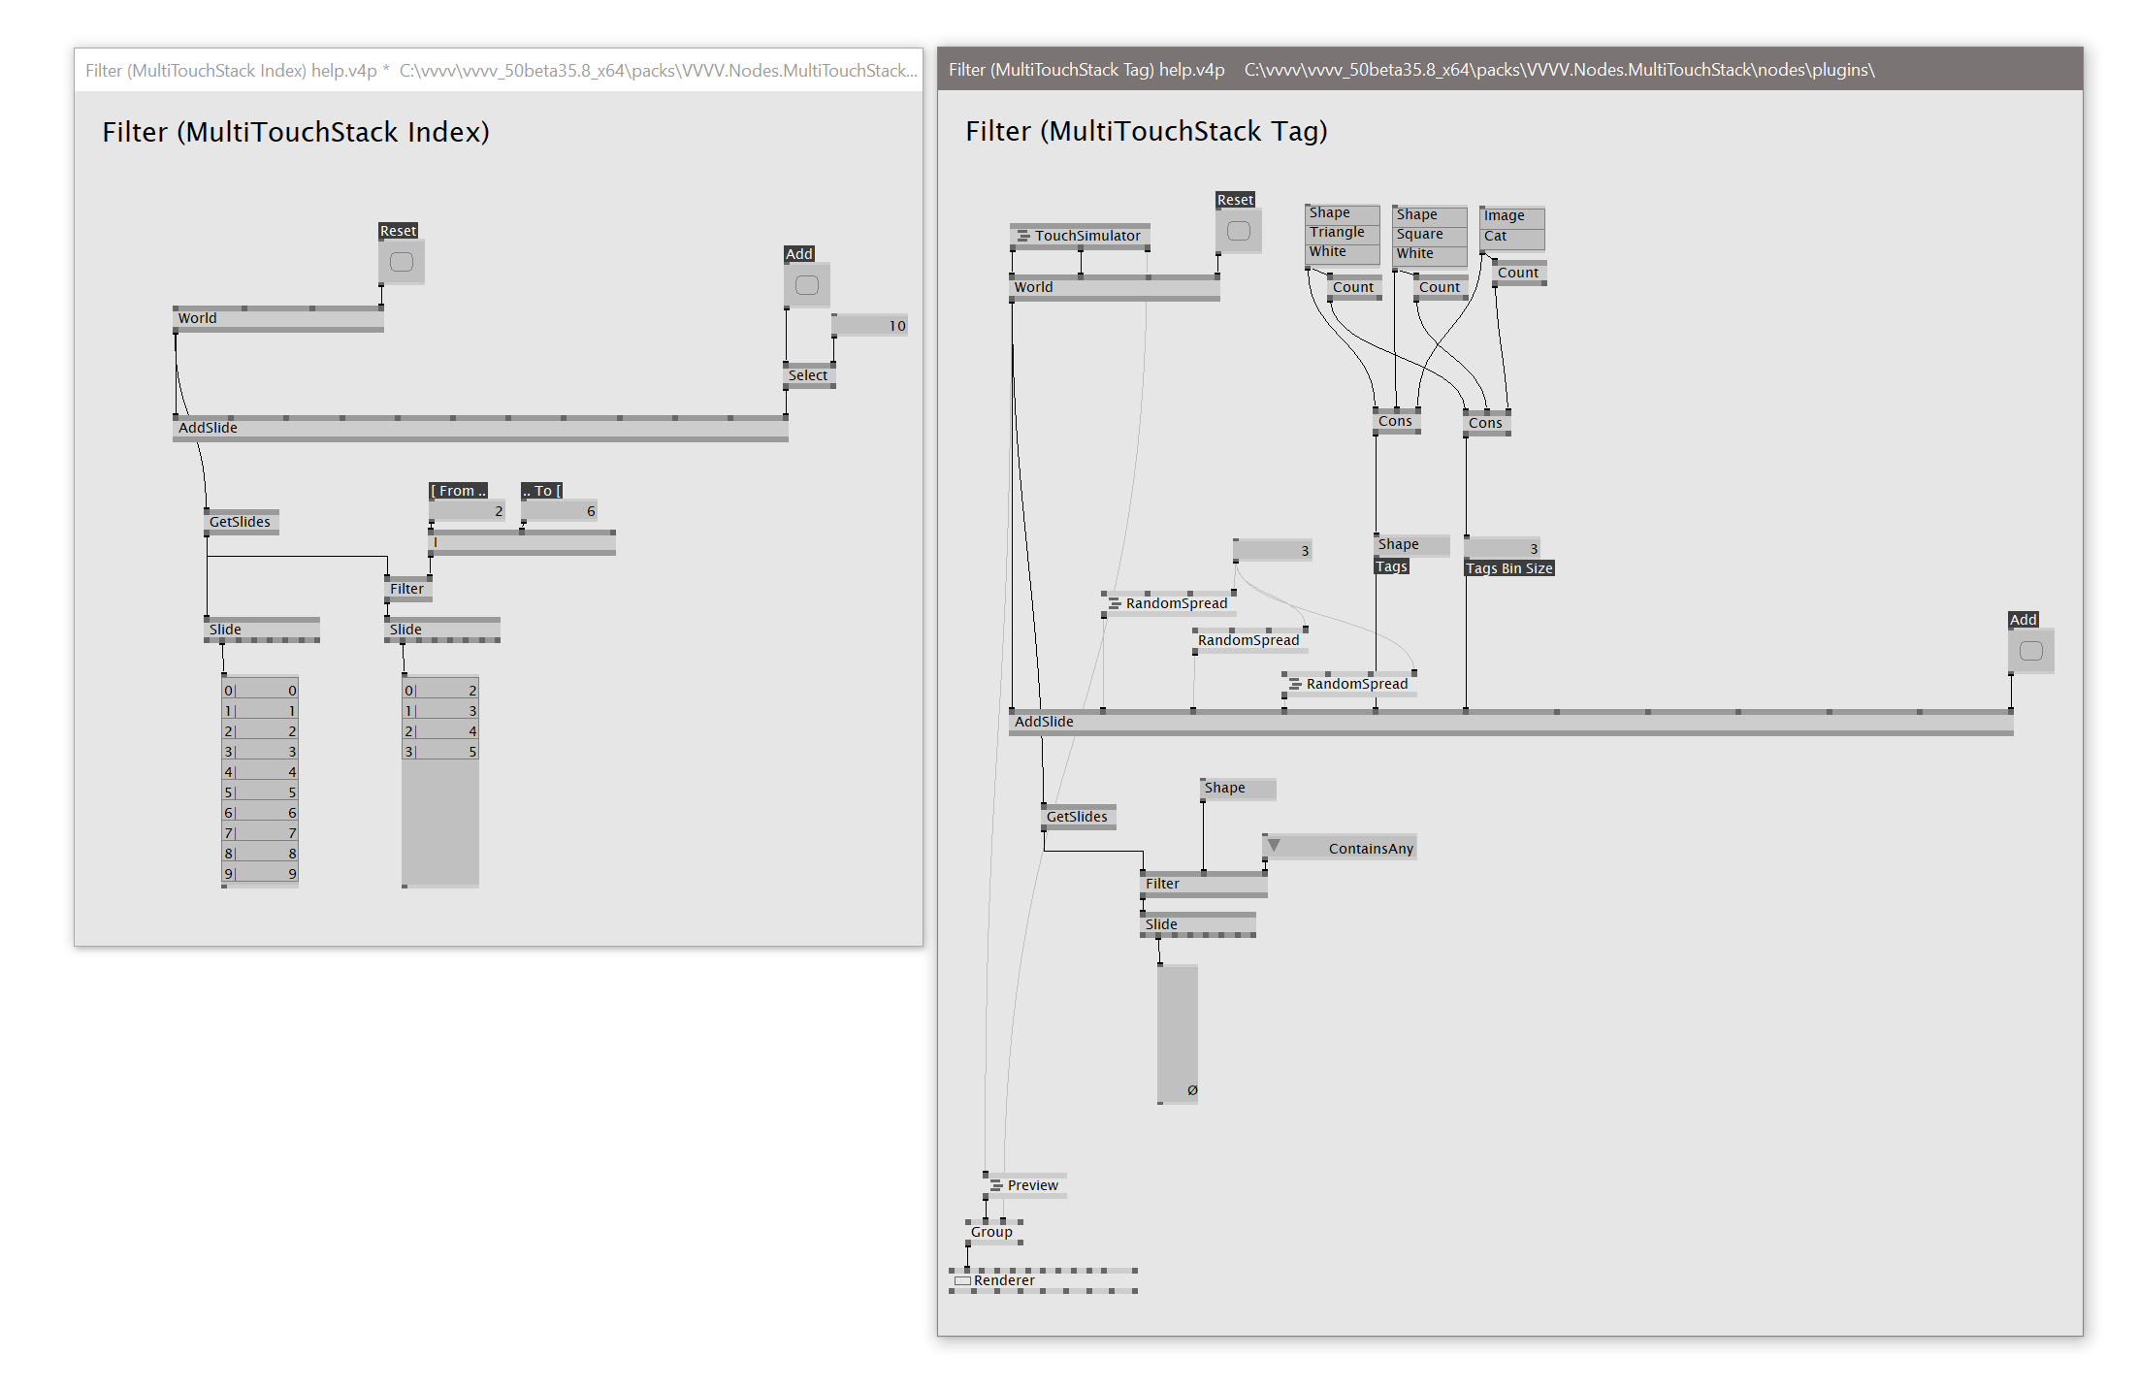Select the Slide node below Filter in Index patch

pos(442,630)
